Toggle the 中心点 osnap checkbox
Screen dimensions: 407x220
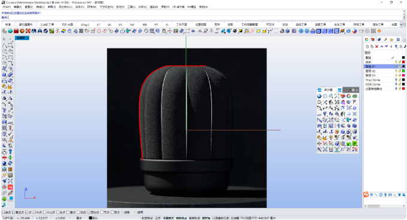(45, 212)
